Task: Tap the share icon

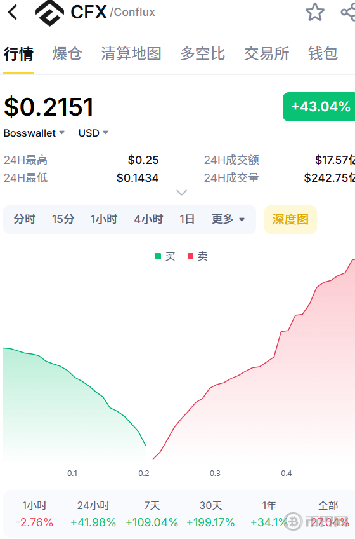Action: tap(348, 12)
